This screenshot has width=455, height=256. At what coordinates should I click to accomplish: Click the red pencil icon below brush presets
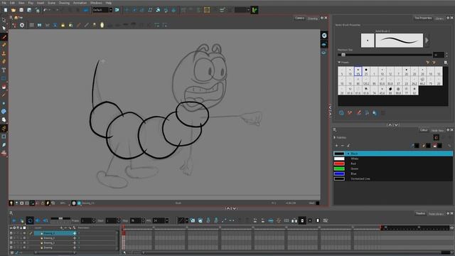[x=358, y=112]
